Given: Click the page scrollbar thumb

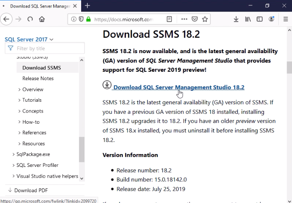Looking at the screenshot, I should point(290,68).
